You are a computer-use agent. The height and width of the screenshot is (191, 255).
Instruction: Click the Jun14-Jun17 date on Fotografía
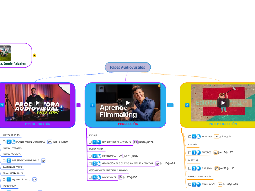[131, 156]
